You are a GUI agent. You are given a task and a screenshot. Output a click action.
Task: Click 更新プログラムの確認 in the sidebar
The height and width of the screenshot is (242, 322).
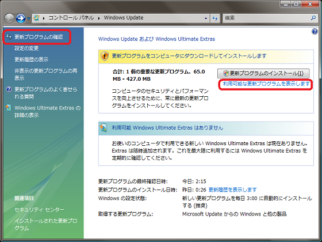[39, 37]
